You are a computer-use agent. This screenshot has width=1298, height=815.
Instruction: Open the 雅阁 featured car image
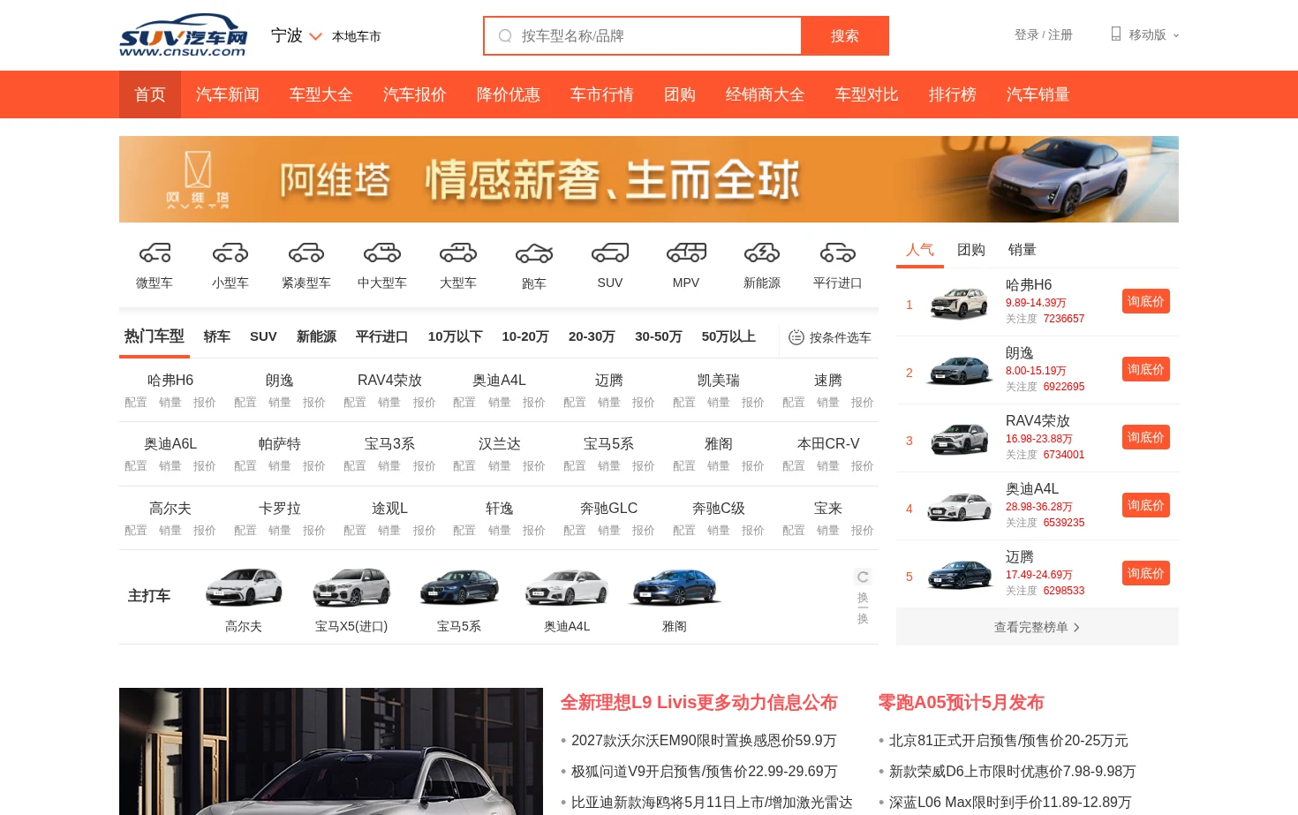675,587
